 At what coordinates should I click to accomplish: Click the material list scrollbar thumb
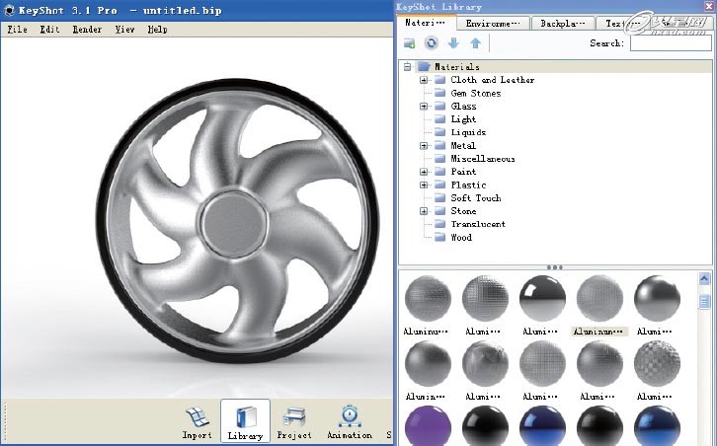[704, 301]
